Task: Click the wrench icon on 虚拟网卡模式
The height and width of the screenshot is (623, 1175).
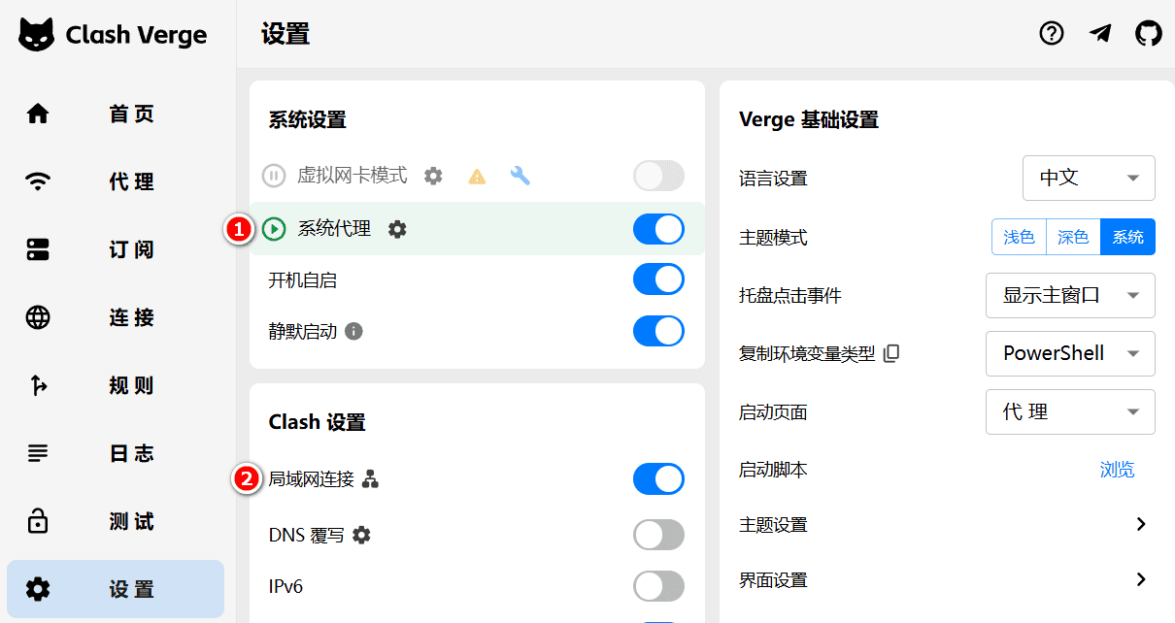Action: [x=520, y=176]
